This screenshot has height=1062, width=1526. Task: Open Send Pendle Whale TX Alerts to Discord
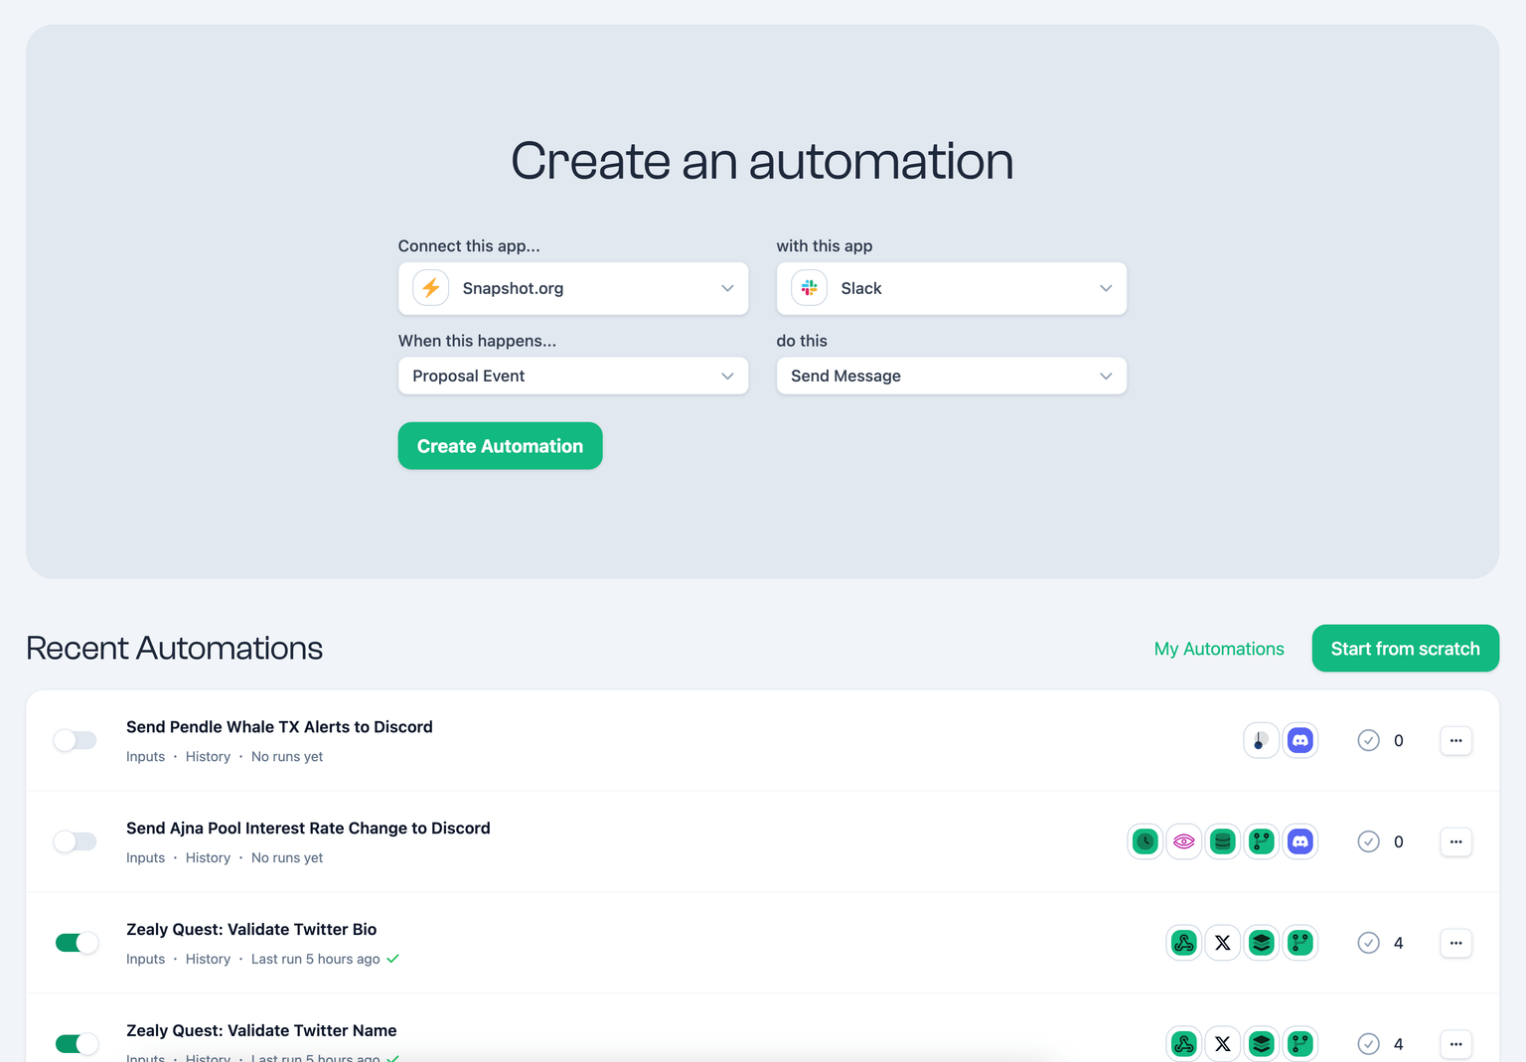(x=279, y=727)
